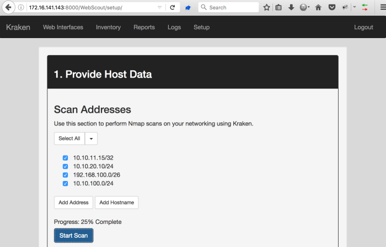Open downloads with the down arrow icon
This screenshot has width=386, height=247.
pos(291,7)
